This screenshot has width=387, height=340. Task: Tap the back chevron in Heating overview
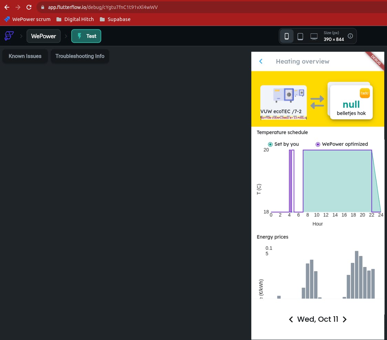pyautogui.click(x=261, y=61)
